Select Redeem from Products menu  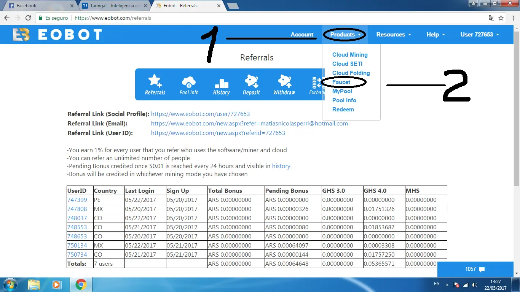pos(343,109)
